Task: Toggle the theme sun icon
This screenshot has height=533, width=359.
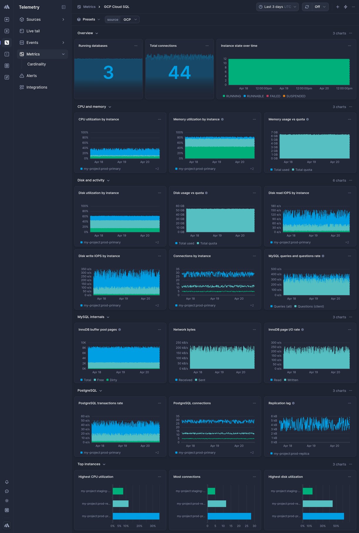Action: (x=7, y=501)
